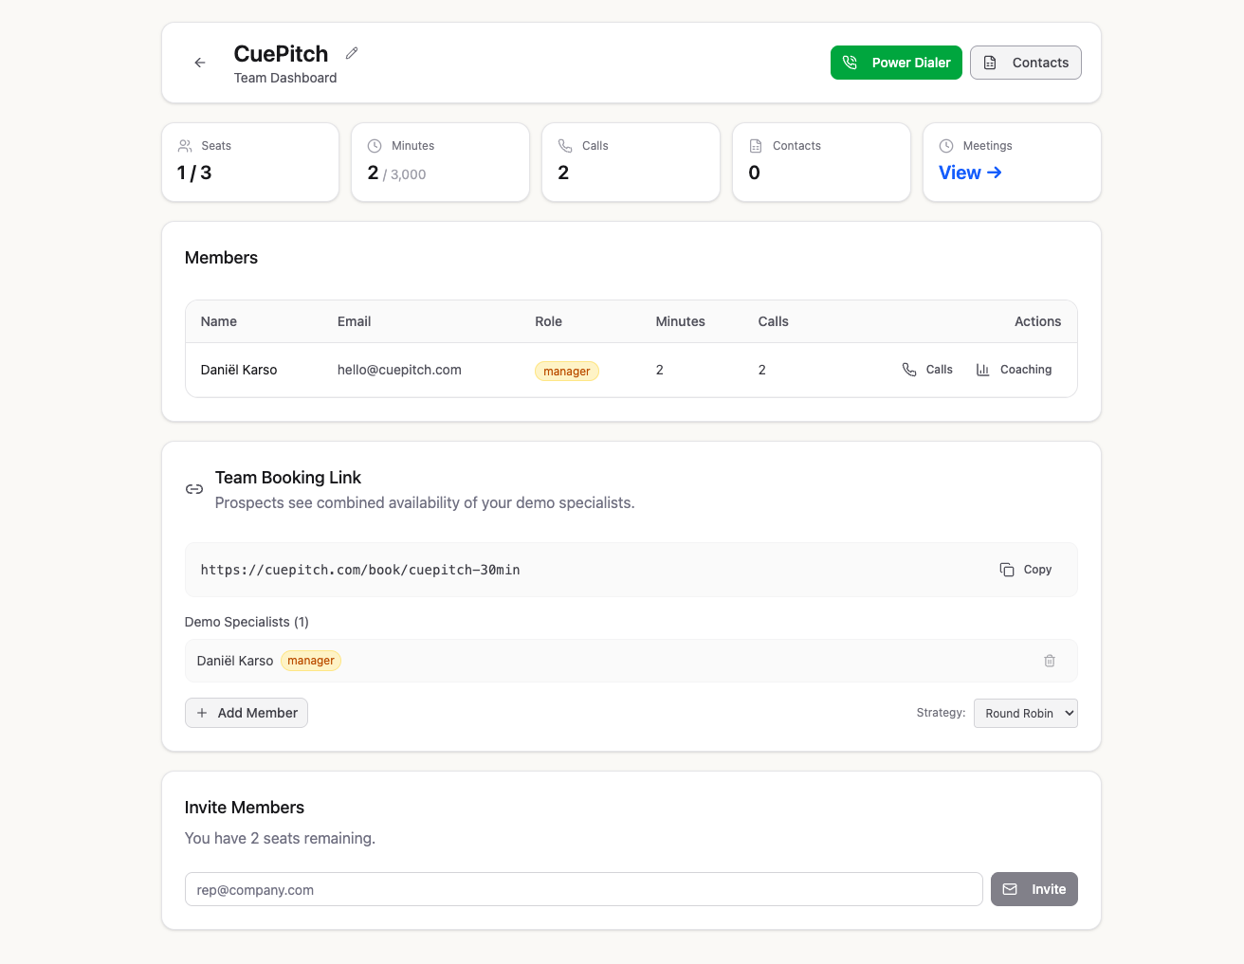The width and height of the screenshot is (1244, 964).
Task: Open the Round Robin strategy dropdown
Action: point(1025,714)
